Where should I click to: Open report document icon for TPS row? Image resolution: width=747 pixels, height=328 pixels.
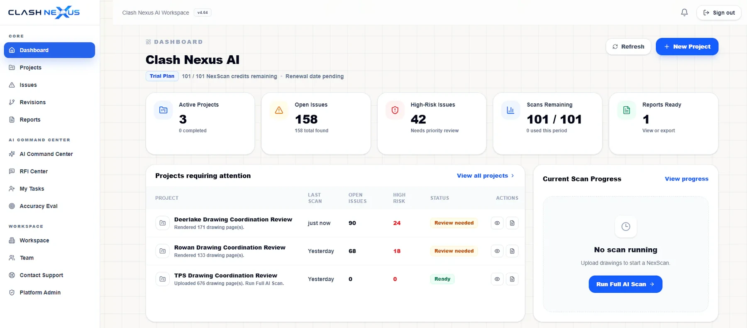(512, 279)
